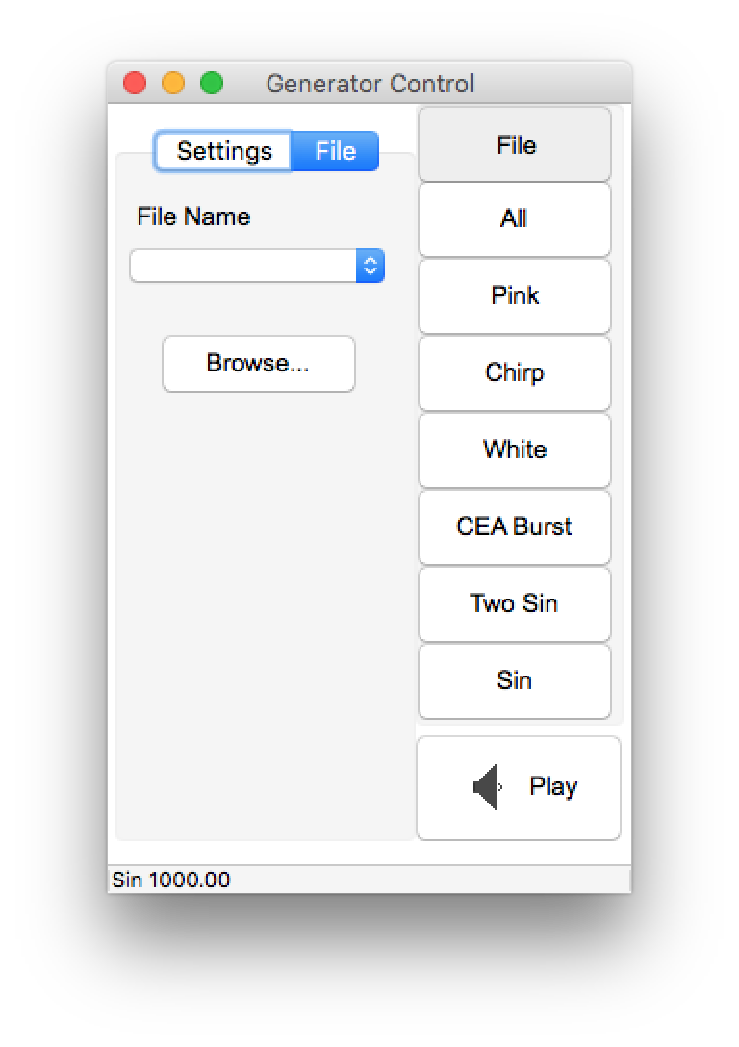Open the Browse... file dialog
Screen dimensions: 739x1047
pyautogui.click(x=258, y=363)
